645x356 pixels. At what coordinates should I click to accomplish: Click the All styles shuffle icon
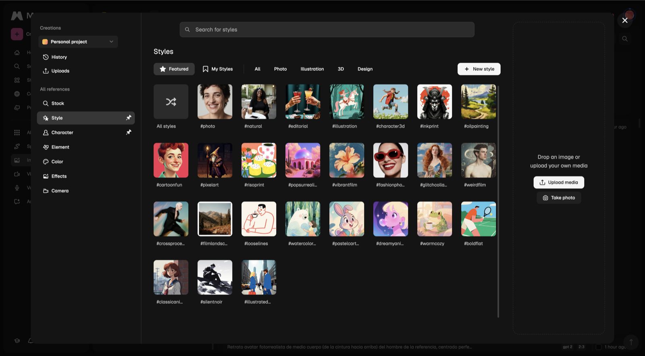pyautogui.click(x=171, y=102)
